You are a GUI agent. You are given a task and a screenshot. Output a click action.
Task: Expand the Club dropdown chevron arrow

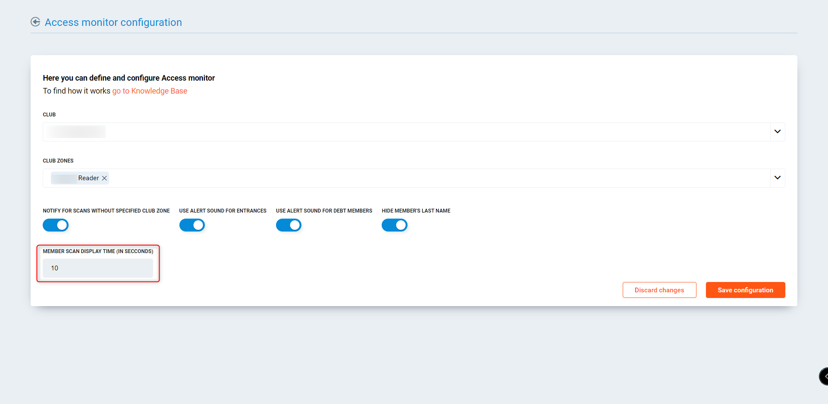[x=777, y=132]
